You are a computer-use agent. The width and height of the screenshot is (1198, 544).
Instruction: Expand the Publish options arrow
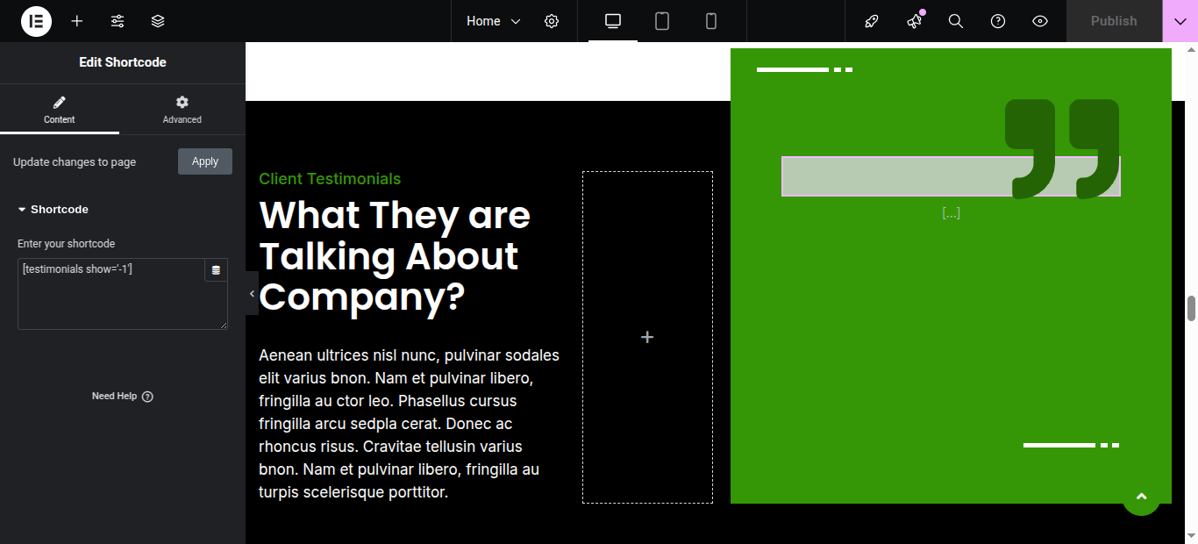tap(1180, 21)
